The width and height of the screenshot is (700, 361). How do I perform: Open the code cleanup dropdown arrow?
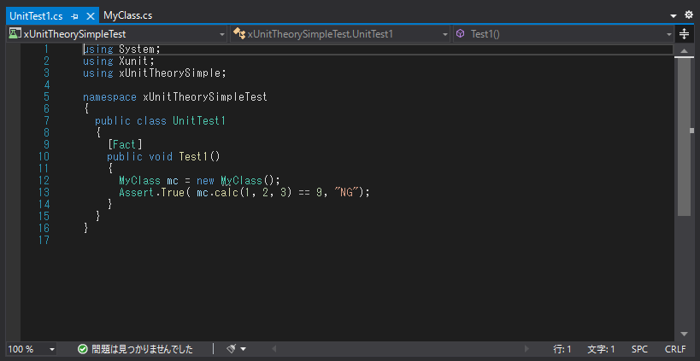click(x=244, y=349)
